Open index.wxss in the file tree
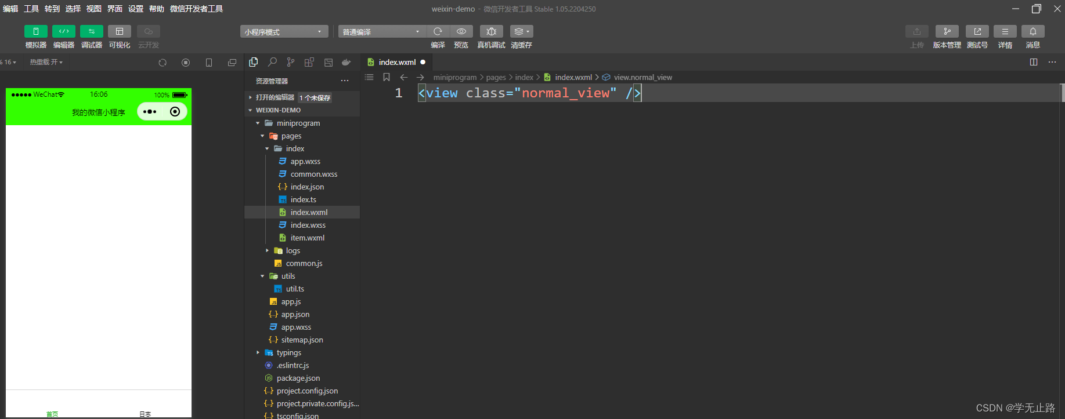 pyautogui.click(x=308, y=225)
